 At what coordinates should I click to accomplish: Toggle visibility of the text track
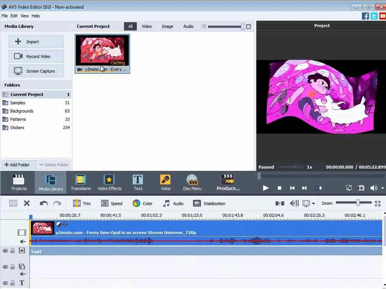click(x=5, y=283)
